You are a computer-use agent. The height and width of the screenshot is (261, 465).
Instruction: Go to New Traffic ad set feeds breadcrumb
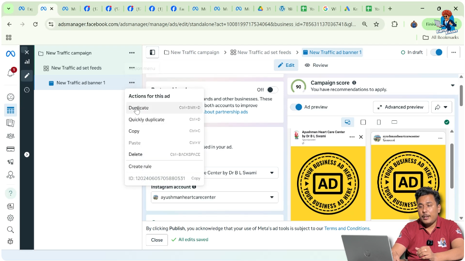[261, 53]
